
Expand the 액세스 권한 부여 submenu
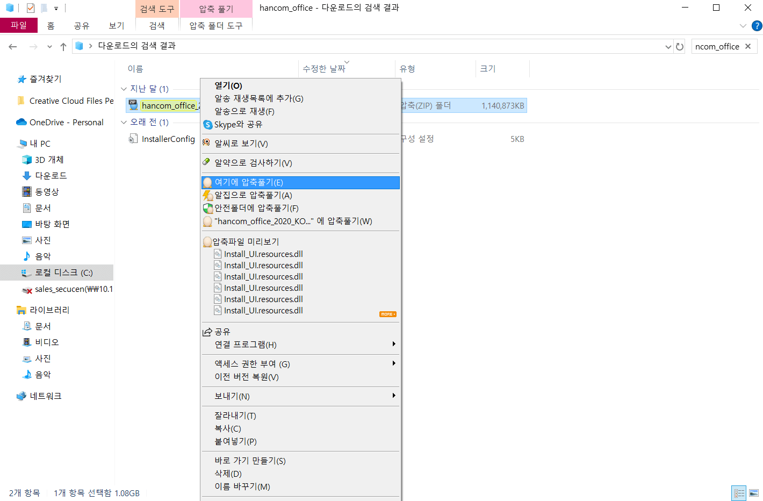394,363
